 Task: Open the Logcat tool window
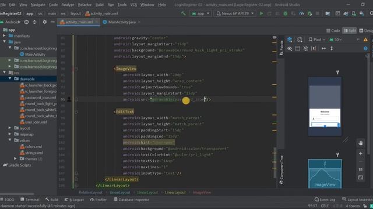[74, 200]
